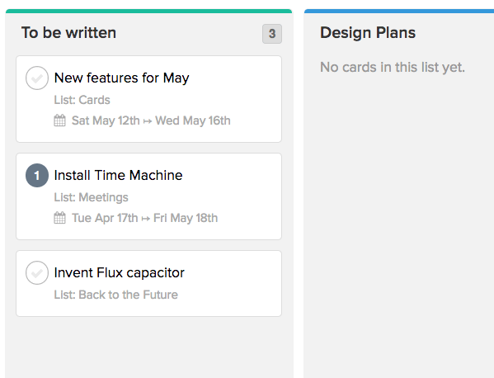Click the green bar atop To be written

148,11
